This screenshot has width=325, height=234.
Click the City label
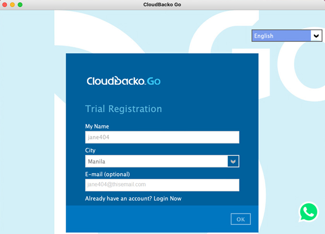91,150
